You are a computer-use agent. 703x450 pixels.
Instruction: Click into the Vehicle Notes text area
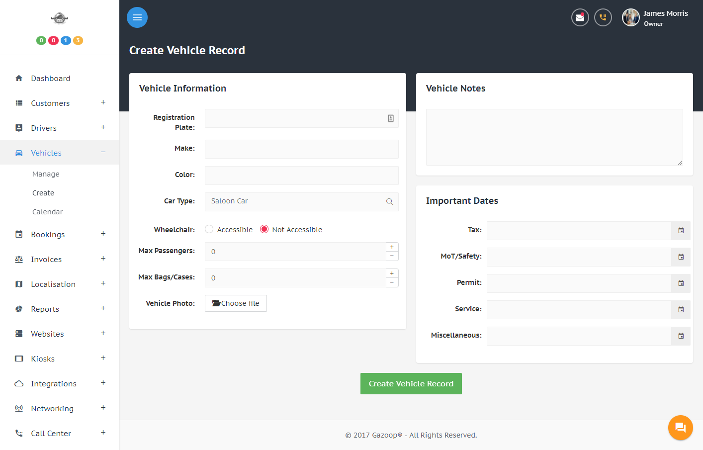[554, 137]
